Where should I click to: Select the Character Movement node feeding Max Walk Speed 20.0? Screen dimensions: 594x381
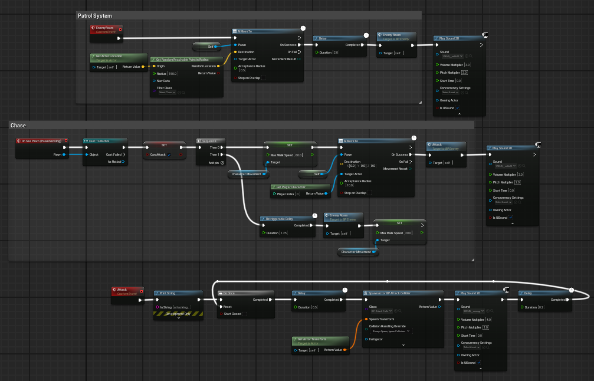click(x=358, y=252)
